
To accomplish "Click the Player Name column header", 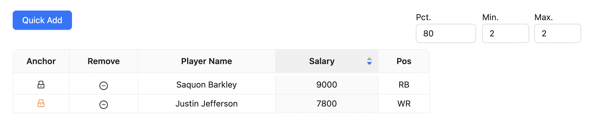I will click(x=206, y=61).
